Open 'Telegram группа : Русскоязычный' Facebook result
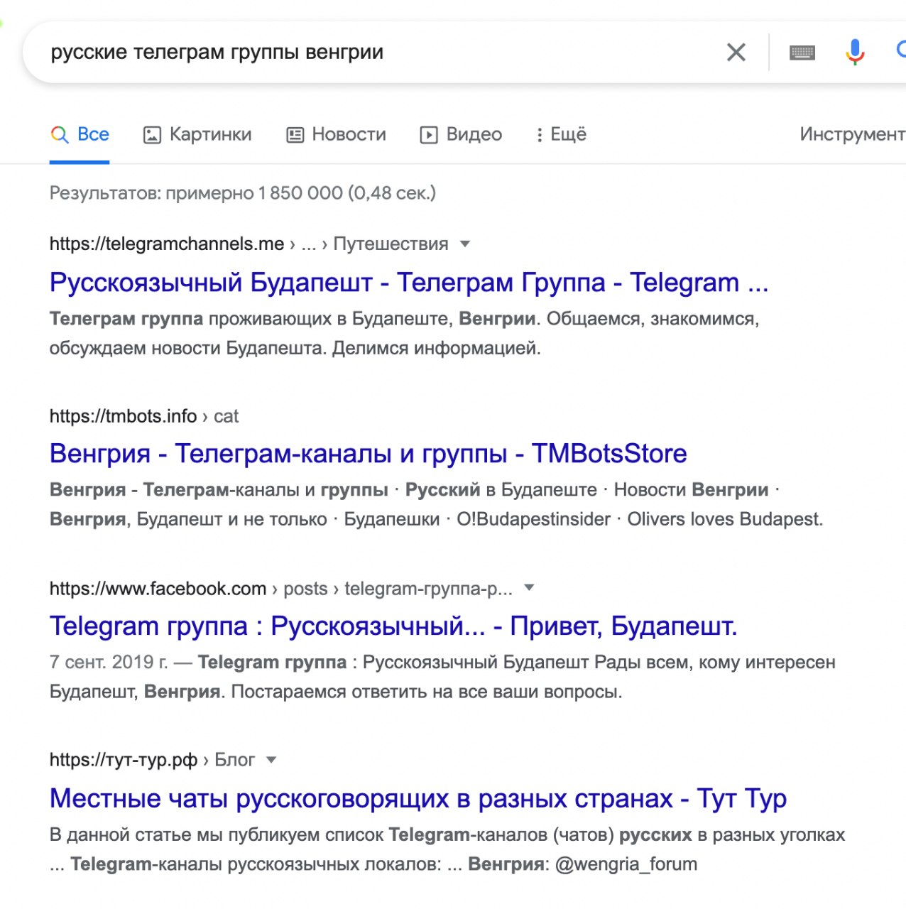Screen dimensions: 906x909 393,626
